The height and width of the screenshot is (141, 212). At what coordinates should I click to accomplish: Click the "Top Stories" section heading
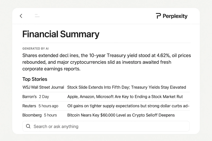pyautogui.click(x=35, y=79)
